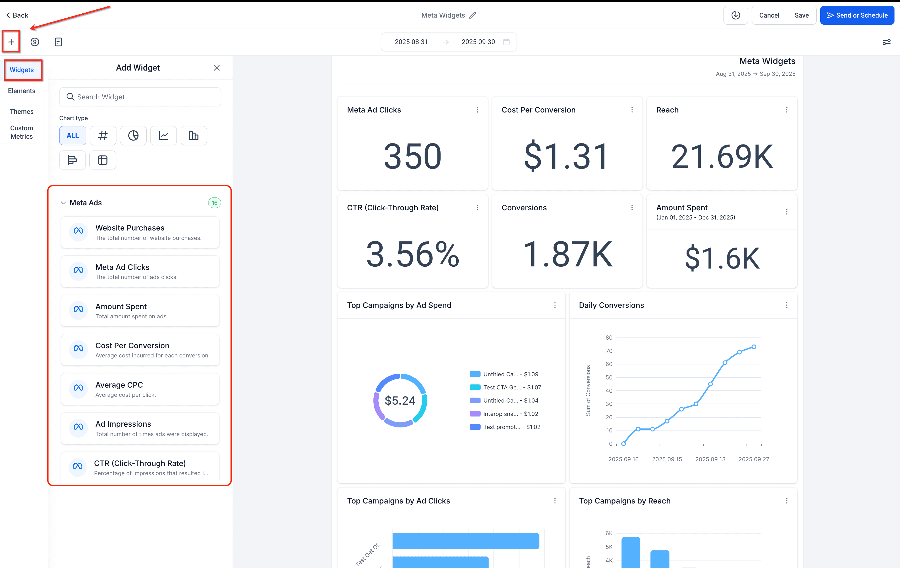Click the plus add widget icon
This screenshot has height=568, width=900.
coord(11,42)
